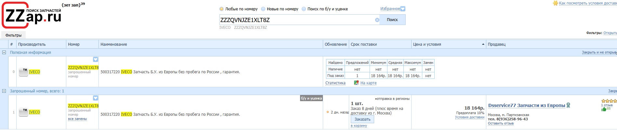Click row 0 part description text

tap(170, 72)
